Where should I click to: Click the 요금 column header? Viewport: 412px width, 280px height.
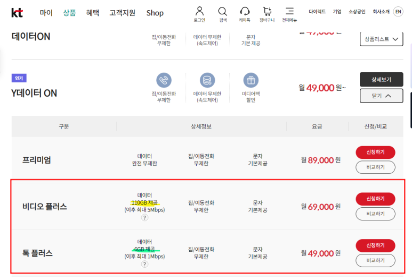click(x=317, y=126)
